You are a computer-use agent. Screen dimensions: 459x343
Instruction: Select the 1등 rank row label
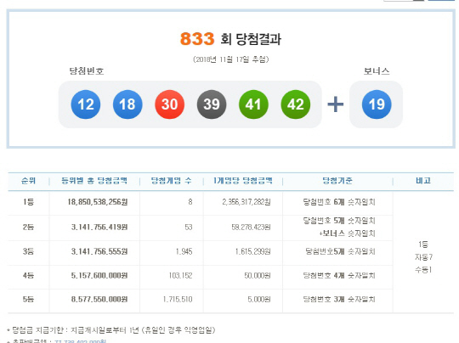(28, 202)
